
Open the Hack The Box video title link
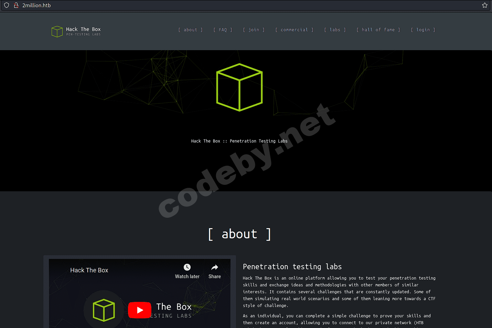click(89, 270)
